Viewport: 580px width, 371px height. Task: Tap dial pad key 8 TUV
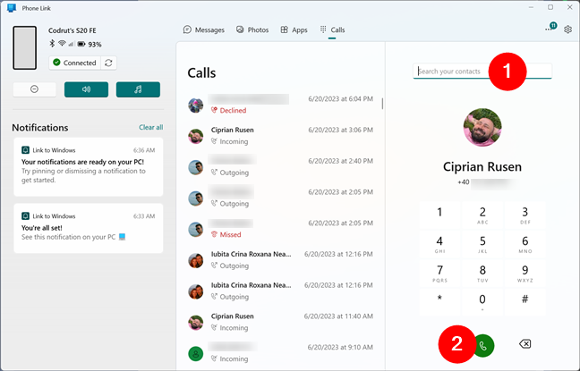[x=482, y=274]
